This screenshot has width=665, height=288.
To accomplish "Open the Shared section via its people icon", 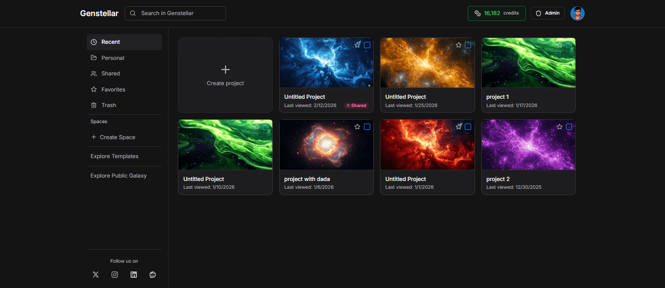I will coord(94,73).
